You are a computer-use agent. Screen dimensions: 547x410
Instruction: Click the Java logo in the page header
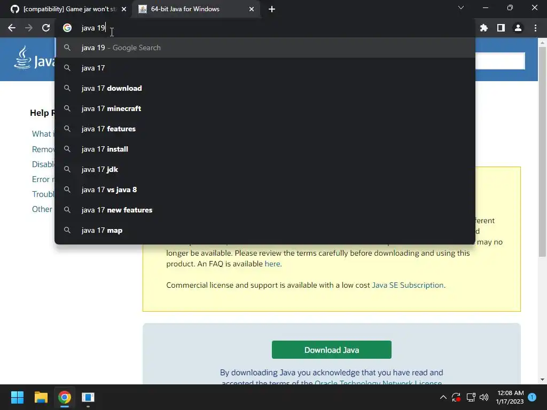[34, 58]
